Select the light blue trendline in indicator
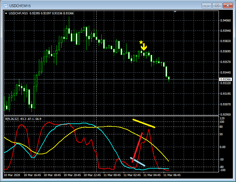This screenshot has width=236, height=182. coord(137,162)
